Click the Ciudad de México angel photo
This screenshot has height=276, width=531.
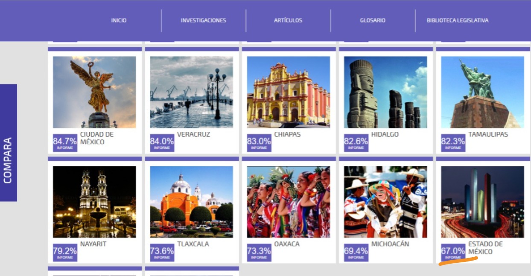tap(94, 92)
